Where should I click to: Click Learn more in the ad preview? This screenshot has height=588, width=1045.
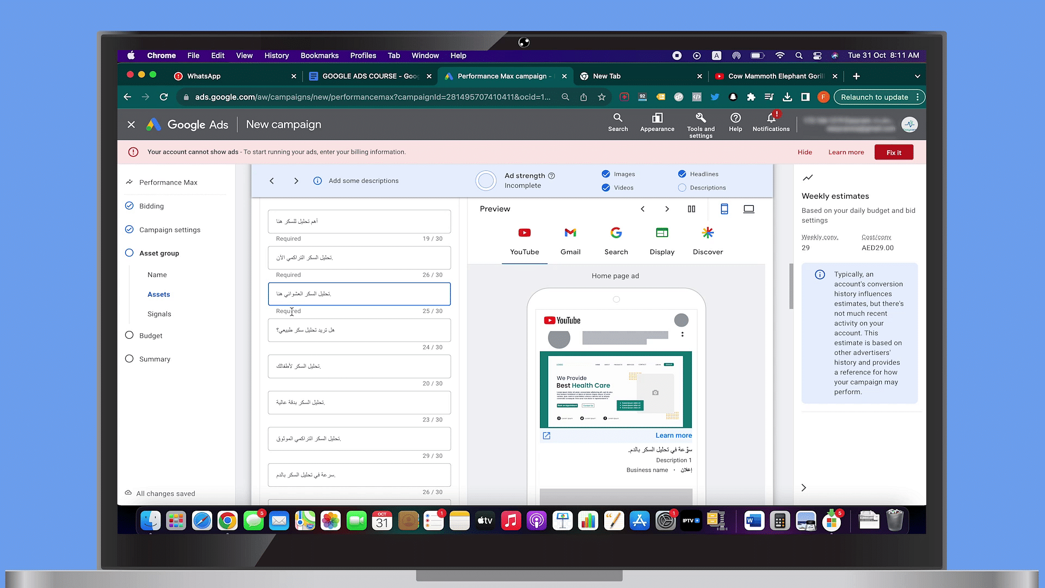click(674, 436)
